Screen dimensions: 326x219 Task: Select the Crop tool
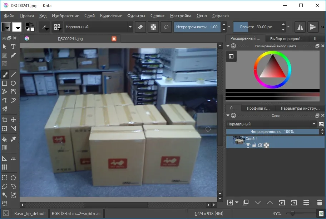[x=5, y=120]
